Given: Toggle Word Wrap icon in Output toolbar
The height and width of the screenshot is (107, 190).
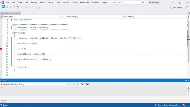Looking at the screenshot, I should [87, 84].
